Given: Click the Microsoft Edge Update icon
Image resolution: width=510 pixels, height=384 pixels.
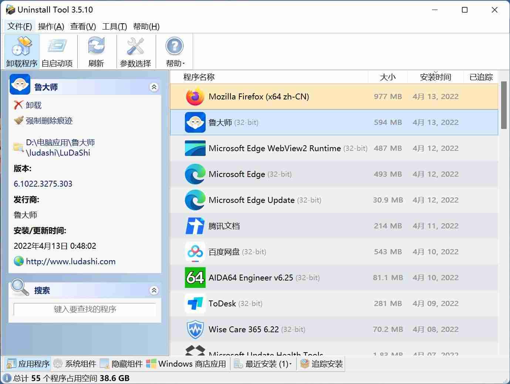Looking at the screenshot, I should [195, 200].
